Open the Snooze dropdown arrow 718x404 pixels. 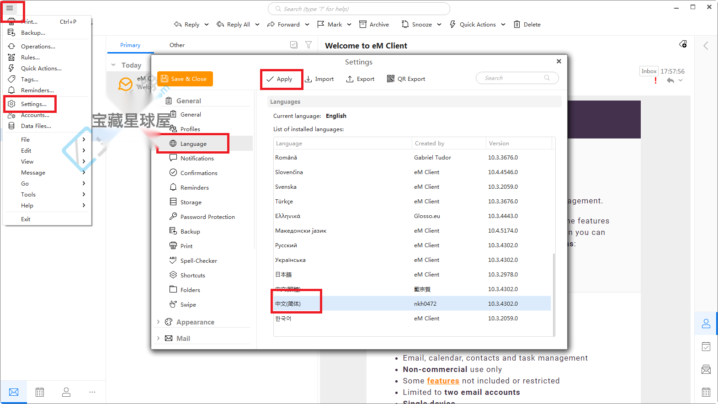click(439, 25)
